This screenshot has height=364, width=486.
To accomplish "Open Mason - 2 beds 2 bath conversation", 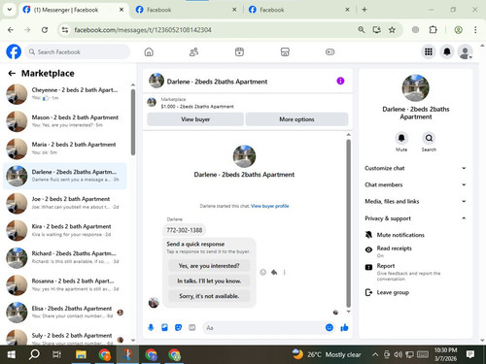I will point(65,121).
